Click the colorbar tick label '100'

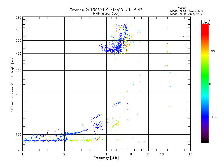212,52
